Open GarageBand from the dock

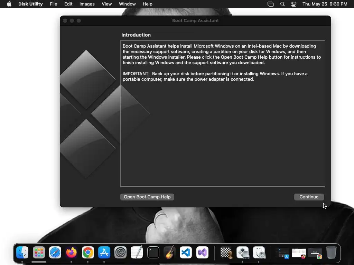(169, 252)
